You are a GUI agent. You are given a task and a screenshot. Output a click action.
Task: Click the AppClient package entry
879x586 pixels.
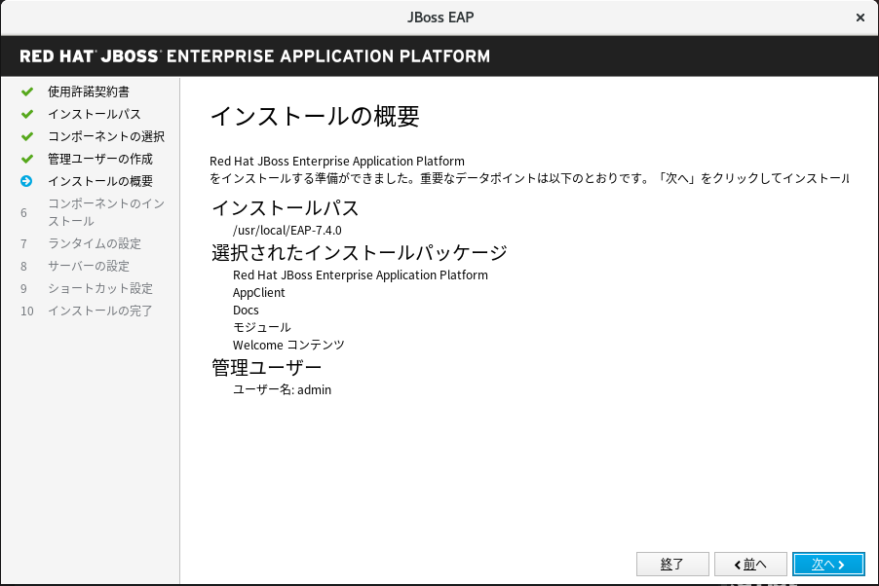pyautogui.click(x=259, y=292)
